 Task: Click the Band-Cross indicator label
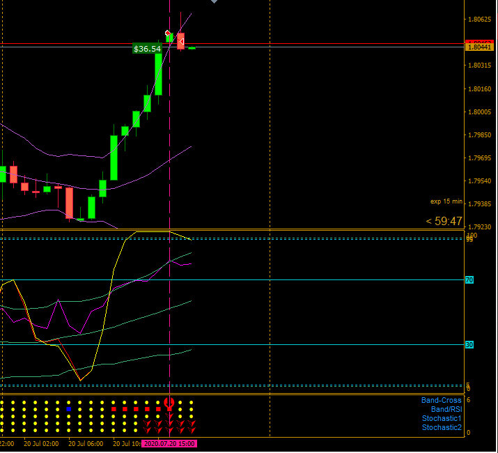click(441, 401)
